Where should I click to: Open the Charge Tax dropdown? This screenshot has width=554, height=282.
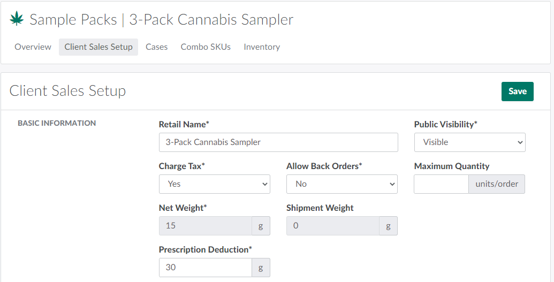coord(214,184)
